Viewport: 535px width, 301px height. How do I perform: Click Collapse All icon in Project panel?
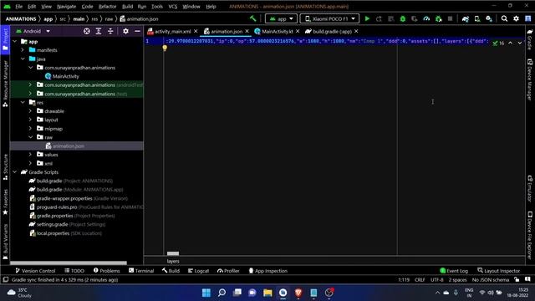[x=110, y=31]
